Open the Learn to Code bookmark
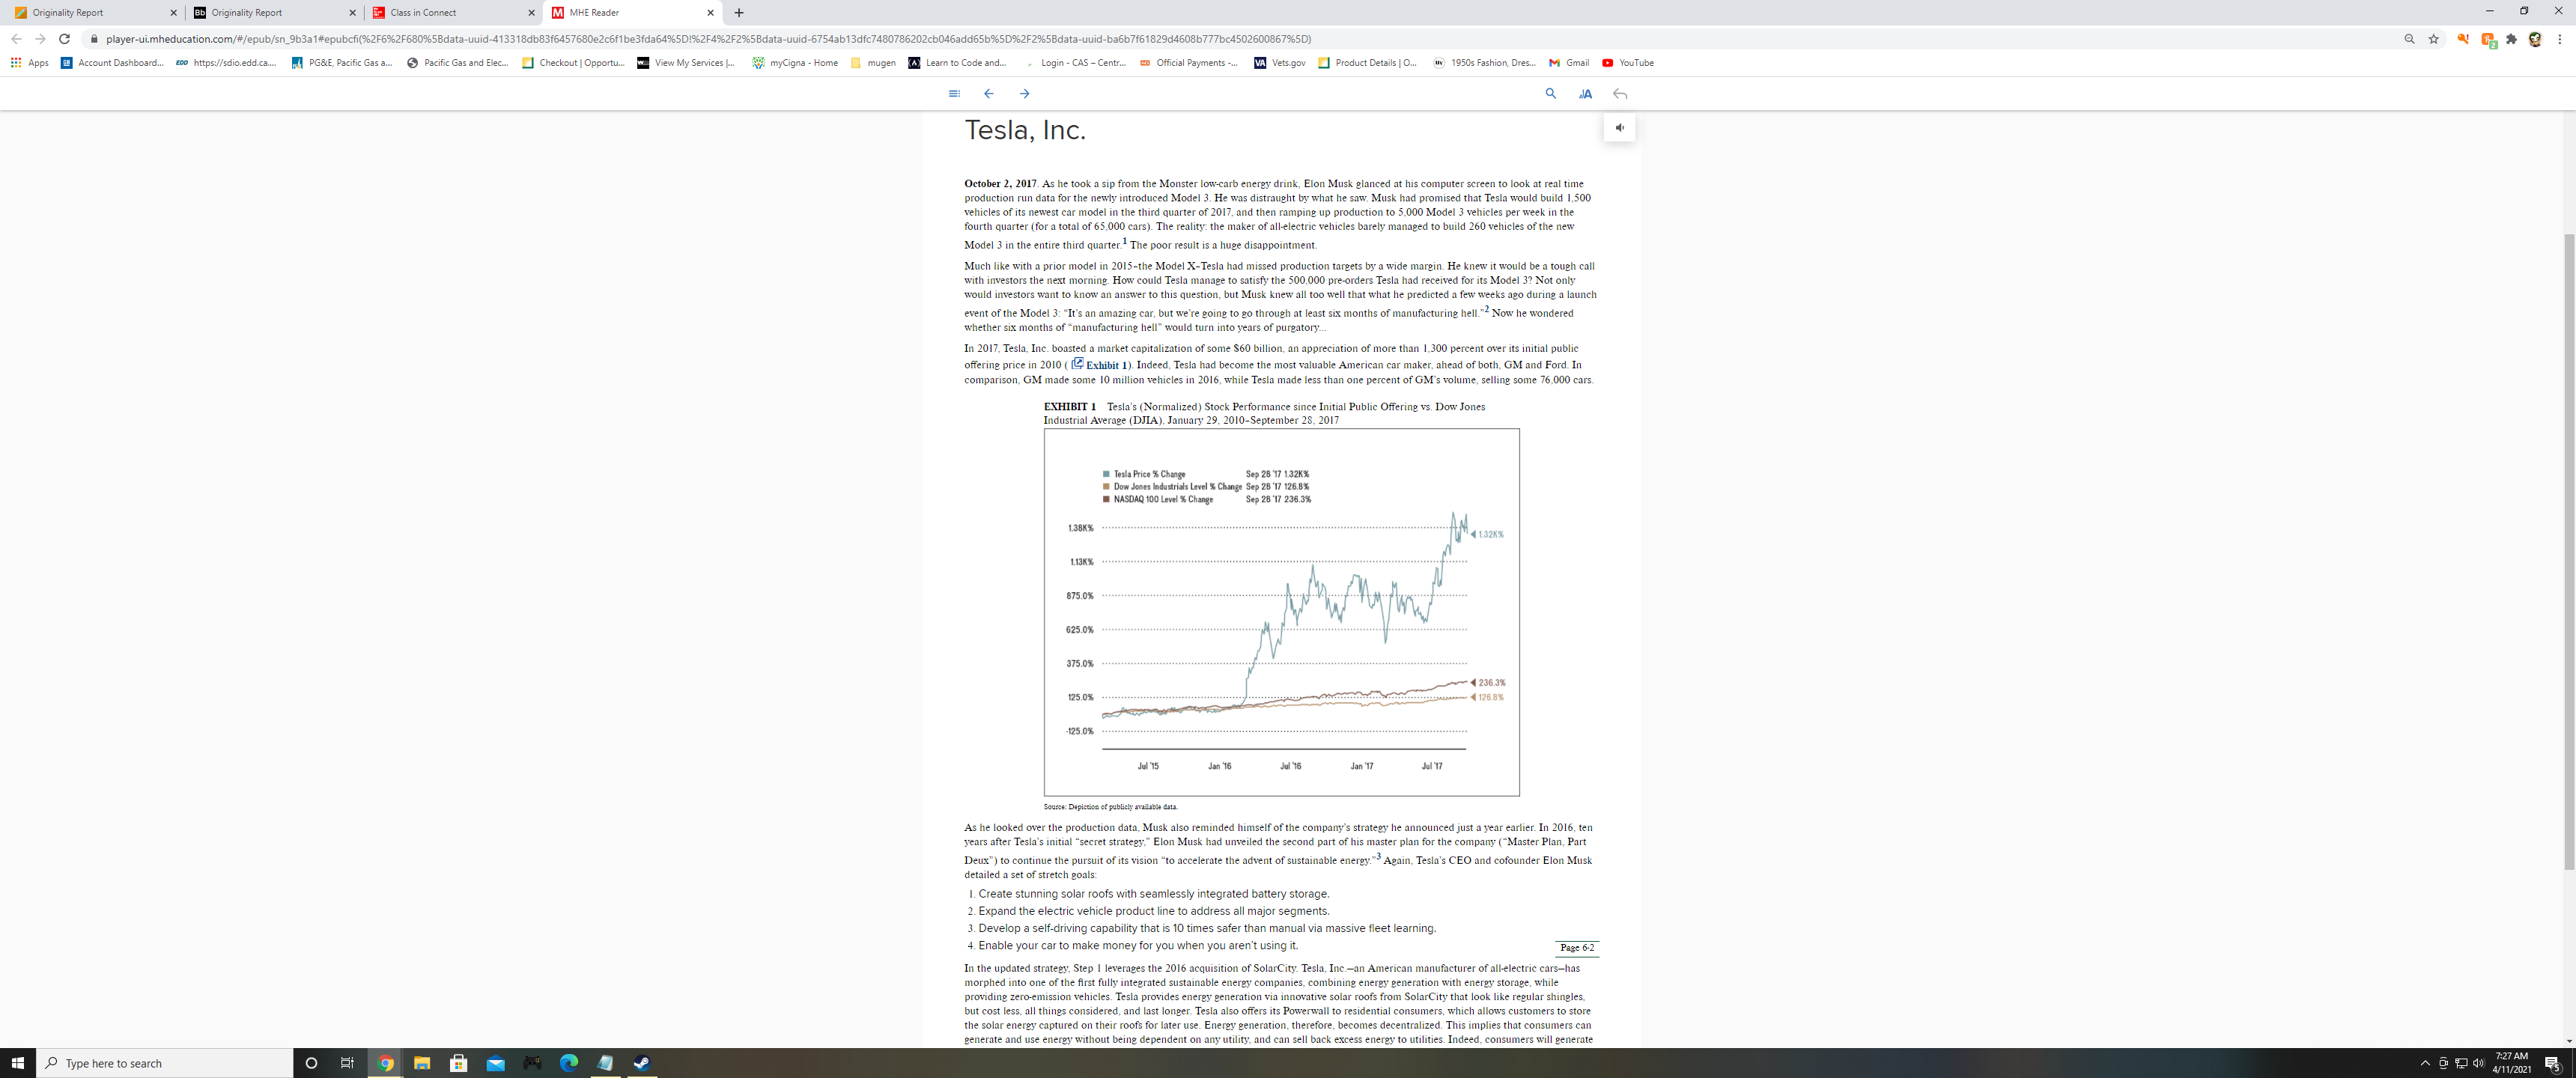2576x1078 pixels. coord(957,63)
